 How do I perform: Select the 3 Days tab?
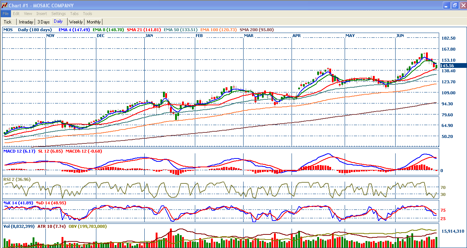[44, 22]
